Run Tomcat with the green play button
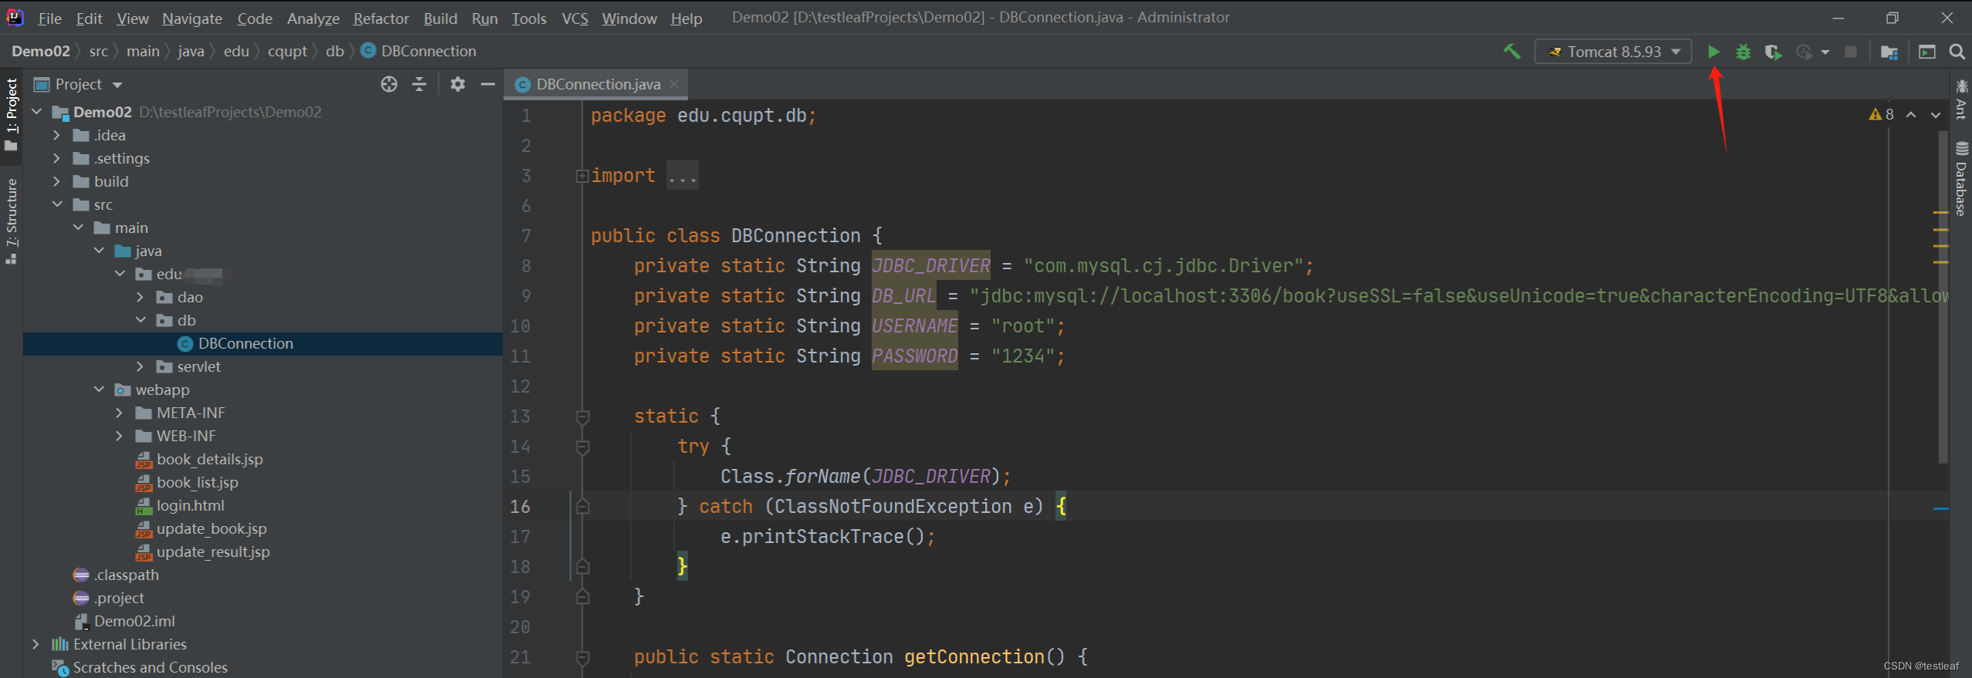The image size is (1972, 678). point(1714,52)
